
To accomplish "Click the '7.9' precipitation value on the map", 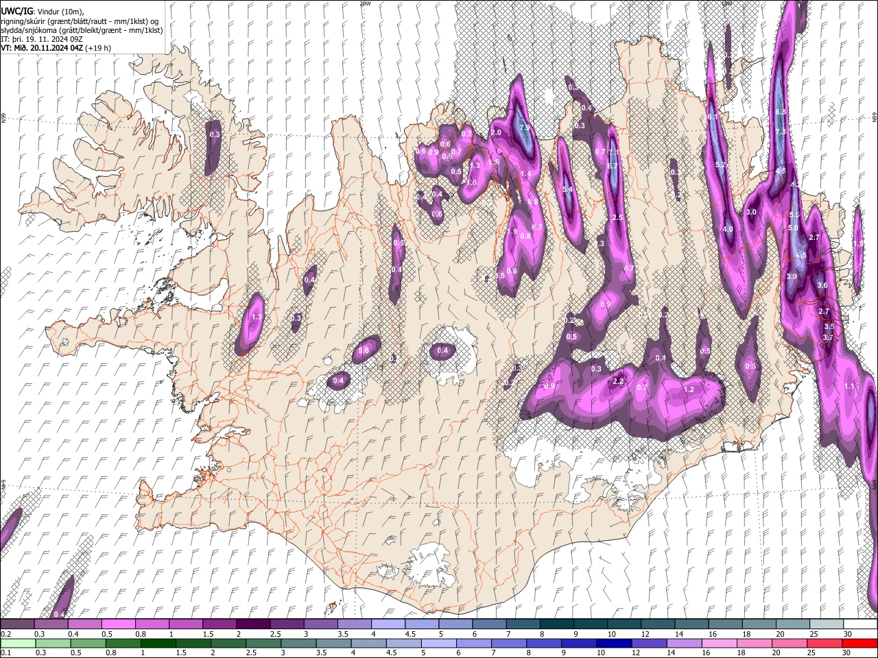I will pyautogui.click(x=525, y=128).
